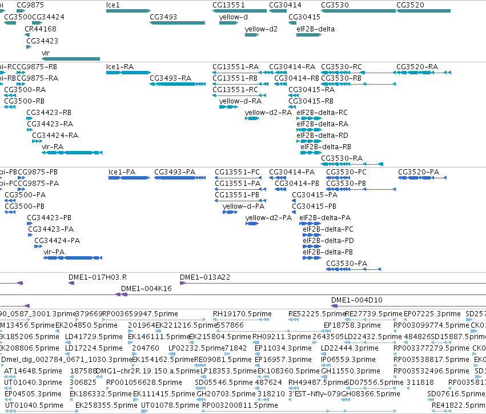Image resolution: width=486 pixels, height=414 pixels.
Task: Click the RP003200811.5prime EST label
Action: [x=240, y=405]
